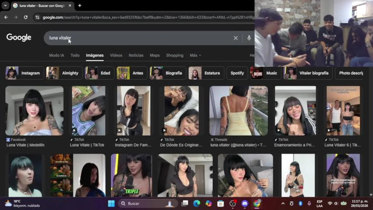The width and height of the screenshot is (373, 210).
Task: Open the Copilot icon in the taskbar
Action: pyautogui.click(x=209, y=203)
